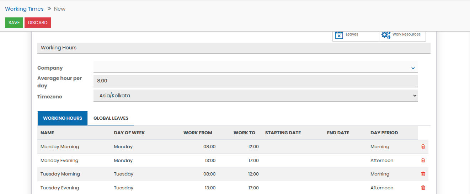The image size is (470, 194).
Task: Save the working times record
Action: click(x=14, y=23)
